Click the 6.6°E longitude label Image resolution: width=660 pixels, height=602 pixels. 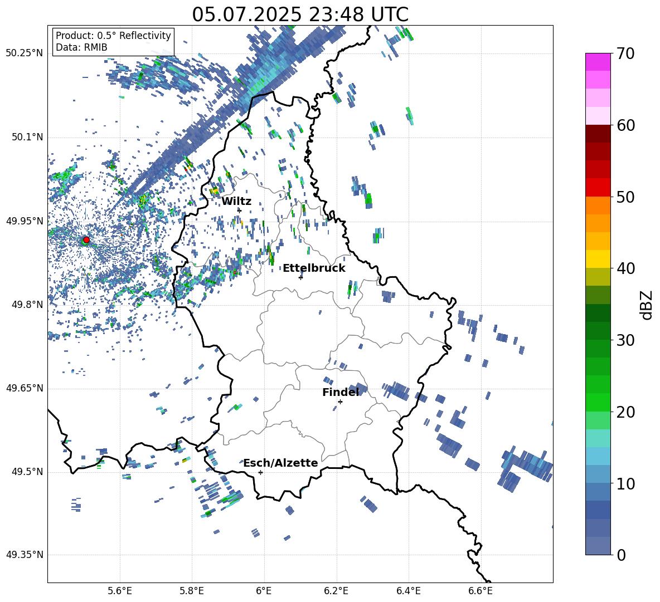(x=481, y=591)
